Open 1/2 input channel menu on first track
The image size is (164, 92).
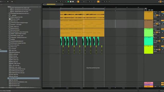pyautogui.click(x=157, y=14)
